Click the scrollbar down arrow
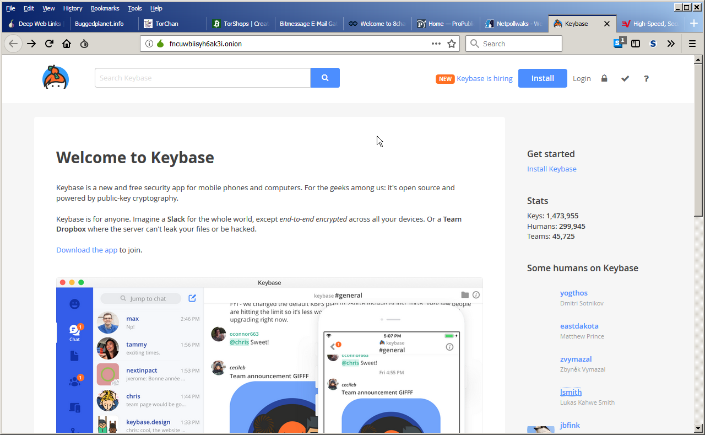Image resolution: width=705 pixels, height=435 pixels. coord(698,428)
